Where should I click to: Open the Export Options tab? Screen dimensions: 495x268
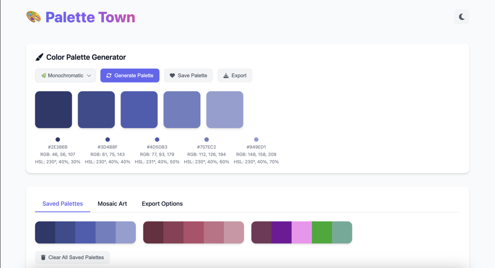pos(162,203)
